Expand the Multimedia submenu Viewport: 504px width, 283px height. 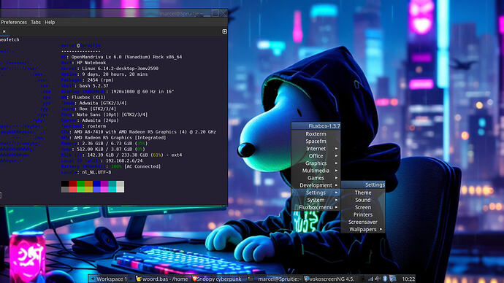click(x=316, y=171)
